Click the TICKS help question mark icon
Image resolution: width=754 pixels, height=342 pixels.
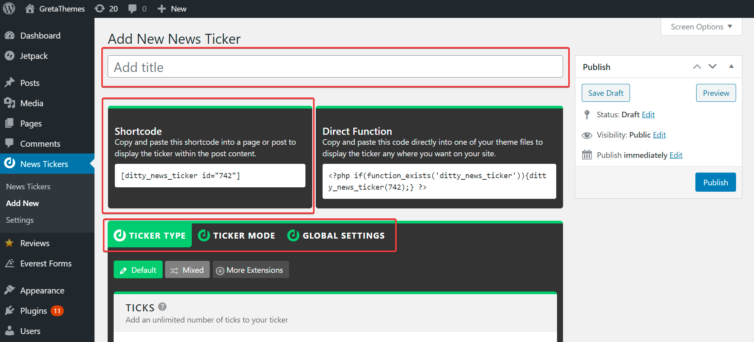point(162,307)
